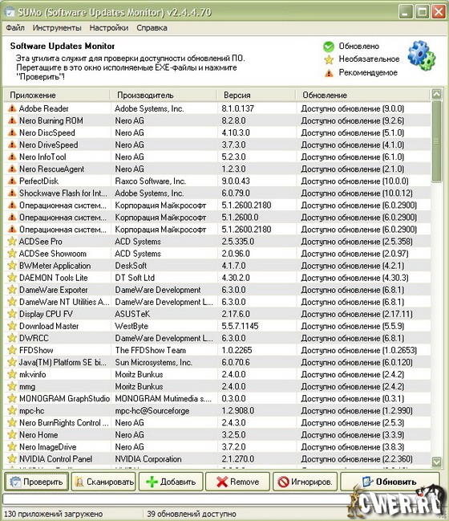Viewport: 449px width, 521px height.
Task: Click status text 39 обновлений доступно
Action: [x=192, y=514]
